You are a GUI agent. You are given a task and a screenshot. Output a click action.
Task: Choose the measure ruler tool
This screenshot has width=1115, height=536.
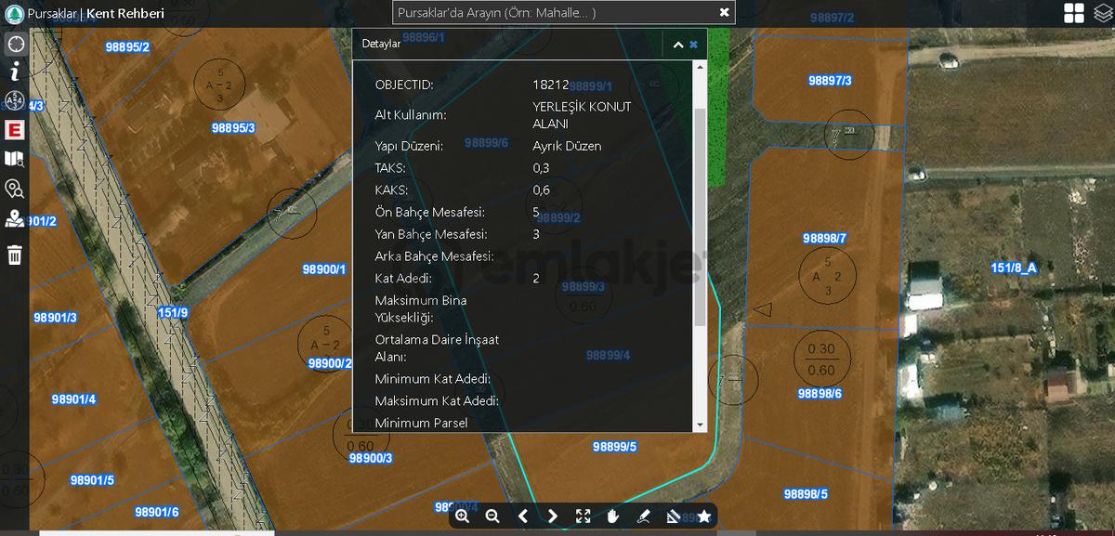click(x=675, y=516)
